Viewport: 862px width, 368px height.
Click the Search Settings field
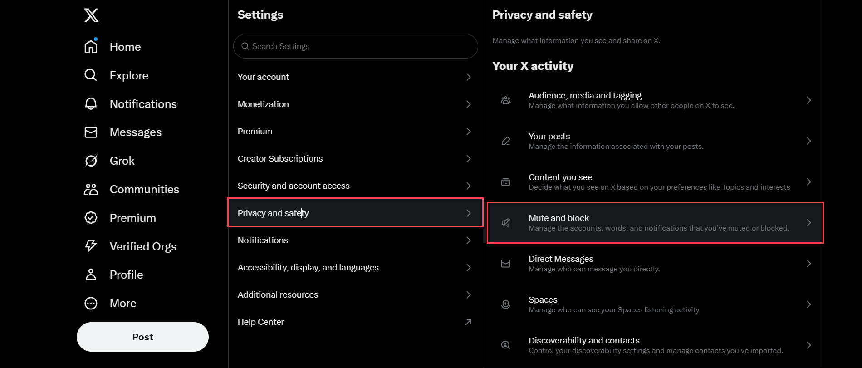click(x=355, y=46)
